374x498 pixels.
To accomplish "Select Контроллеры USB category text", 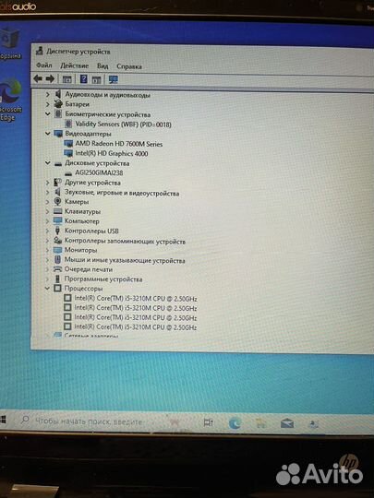I will click(x=91, y=231).
